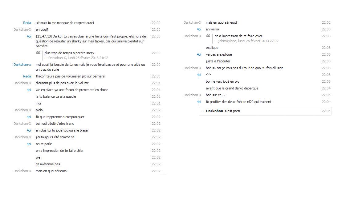
Task: Click message "fo profiter des deux fish en nl20"
Action: (x=238, y=102)
